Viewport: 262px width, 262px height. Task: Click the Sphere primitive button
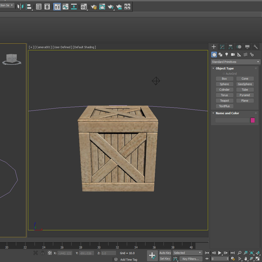coord(225,84)
